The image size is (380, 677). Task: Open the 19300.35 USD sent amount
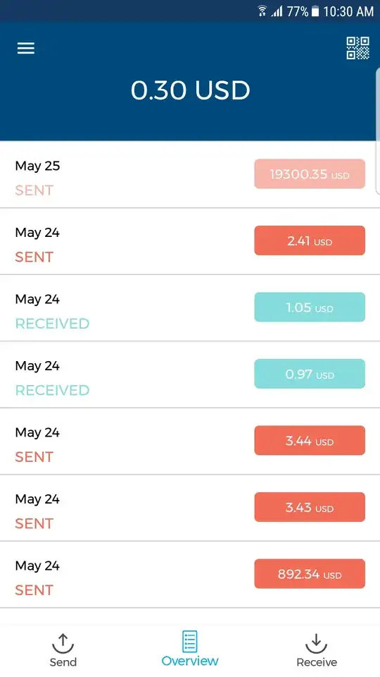pyautogui.click(x=310, y=174)
